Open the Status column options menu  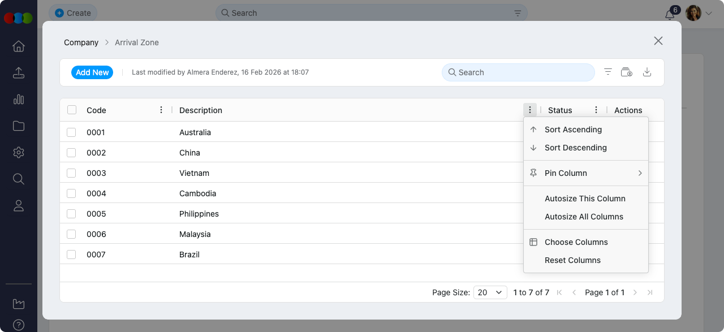point(596,110)
